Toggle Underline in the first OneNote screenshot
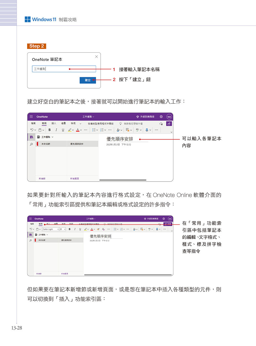The image size is (256, 346). (63, 130)
